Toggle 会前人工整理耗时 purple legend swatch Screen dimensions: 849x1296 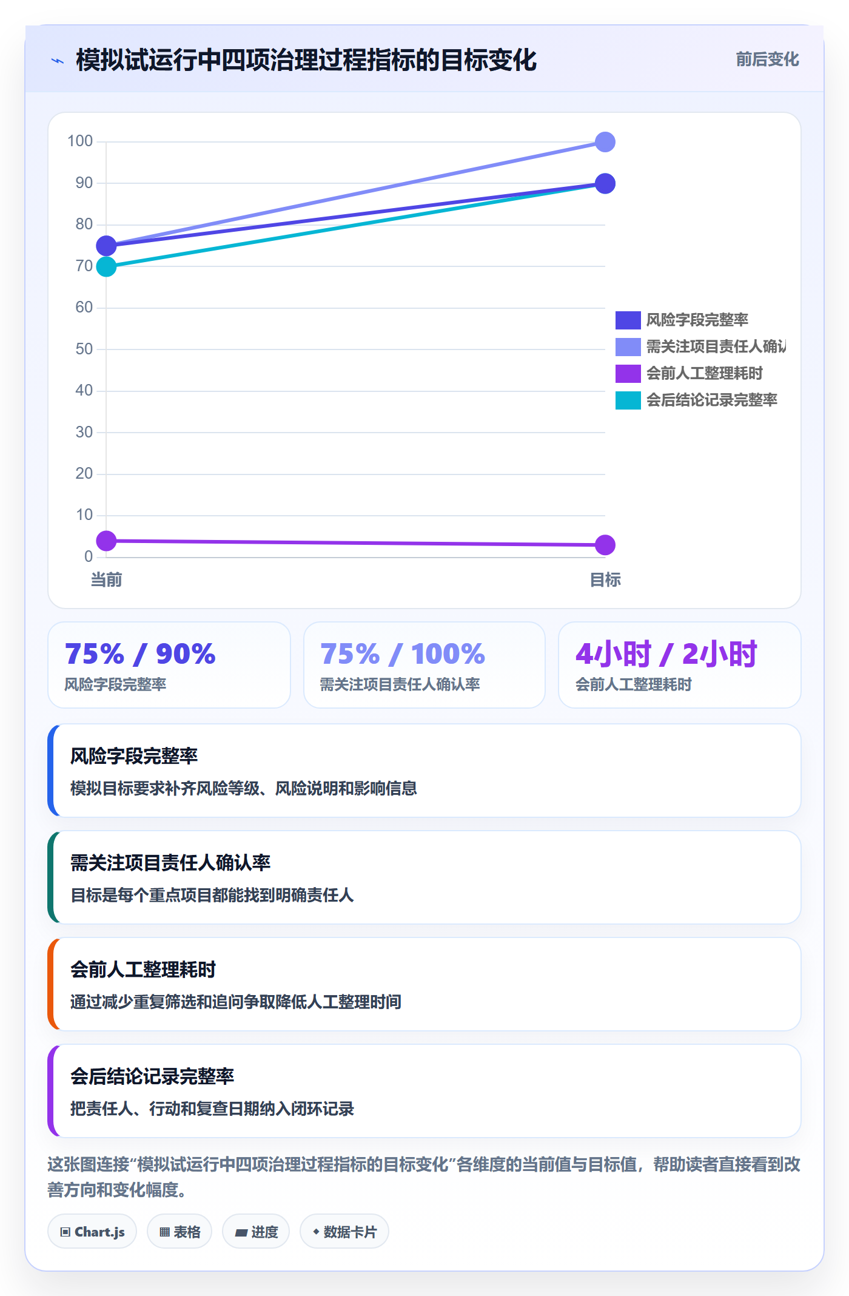click(628, 373)
